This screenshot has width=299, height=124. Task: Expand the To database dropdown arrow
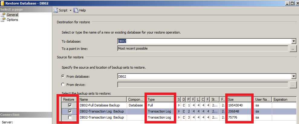click(x=294, y=41)
